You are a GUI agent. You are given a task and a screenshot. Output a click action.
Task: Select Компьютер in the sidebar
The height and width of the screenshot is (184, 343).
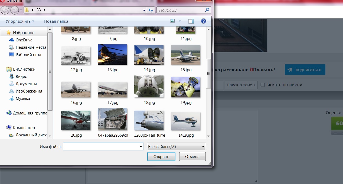coord(24,127)
